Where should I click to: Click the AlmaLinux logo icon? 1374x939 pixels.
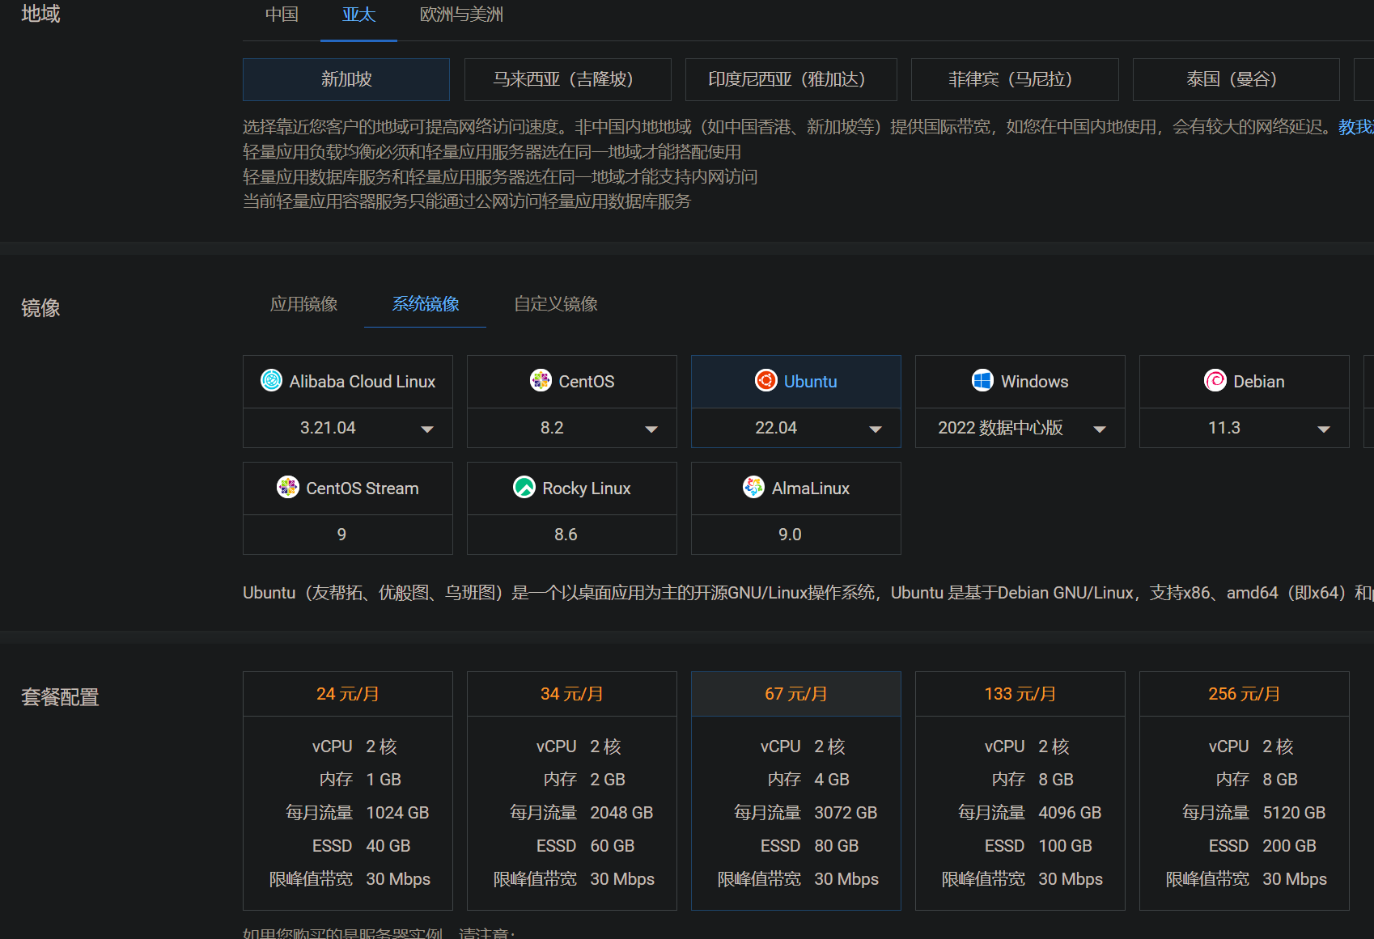coord(753,487)
